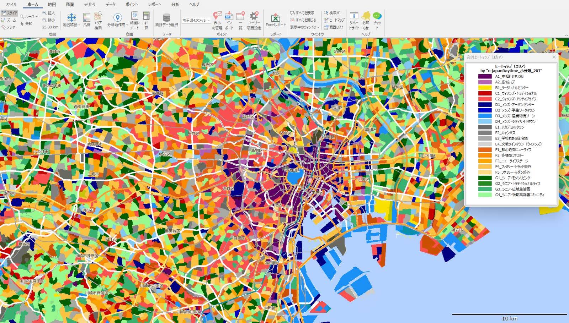569x323 pixels.
Task: Click the A1_中枢ビジネス街 purple legend swatch
Action: tap(485, 76)
